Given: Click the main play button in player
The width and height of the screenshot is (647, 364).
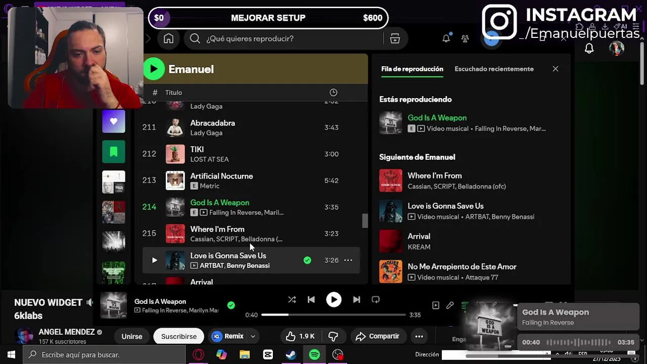Looking at the screenshot, I should pos(334,299).
